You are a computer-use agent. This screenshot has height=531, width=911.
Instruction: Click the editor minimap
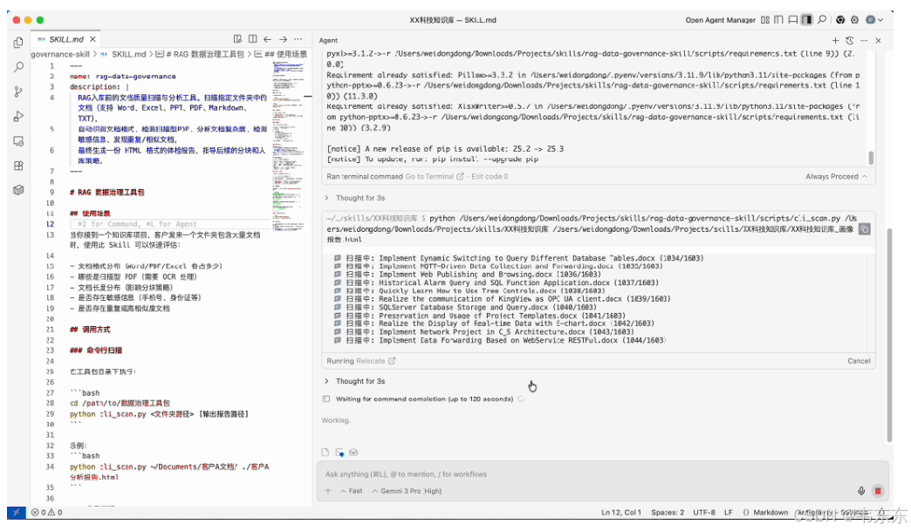(x=287, y=145)
